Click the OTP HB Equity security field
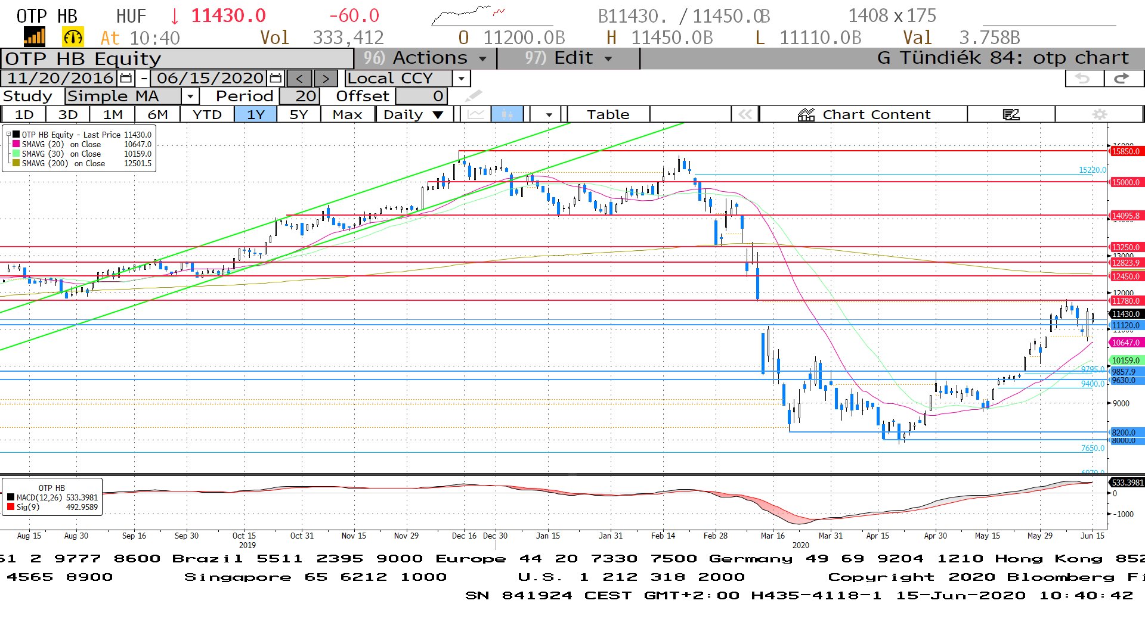The width and height of the screenshot is (1145, 619). click(177, 58)
